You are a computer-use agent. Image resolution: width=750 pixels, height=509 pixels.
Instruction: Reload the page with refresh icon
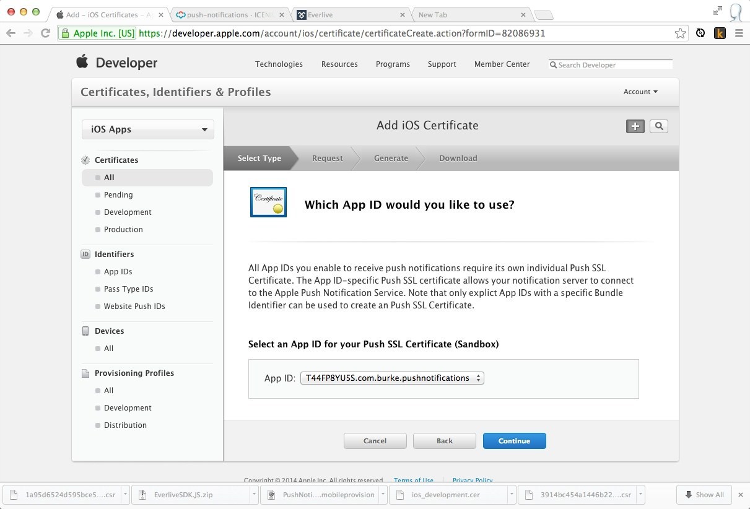click(x=45, y=33)
